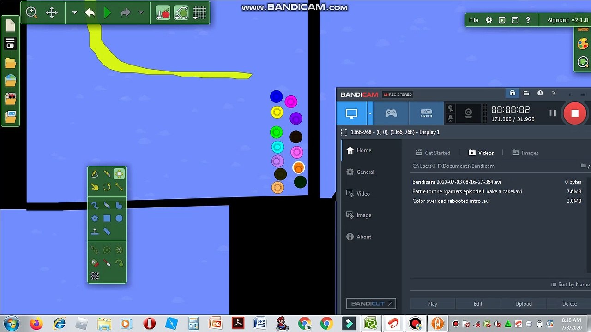The width and height of the screenshot is (591, 332).
Task: Expand screen recording mode dropdown arrow
Action: click(370, 113)
